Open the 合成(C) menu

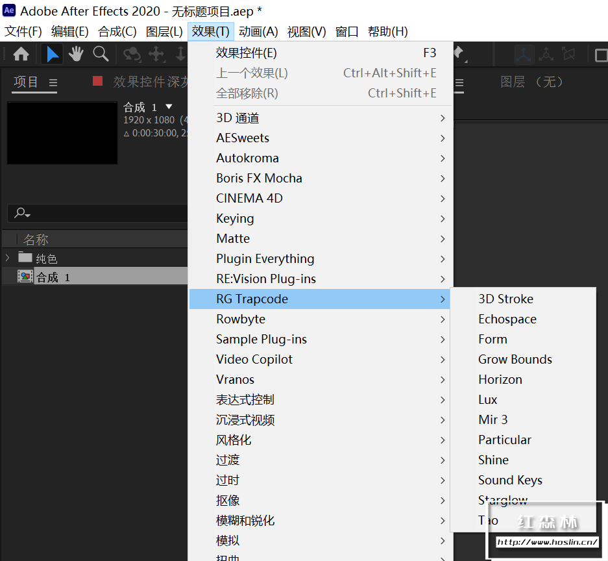coord(117,31)
